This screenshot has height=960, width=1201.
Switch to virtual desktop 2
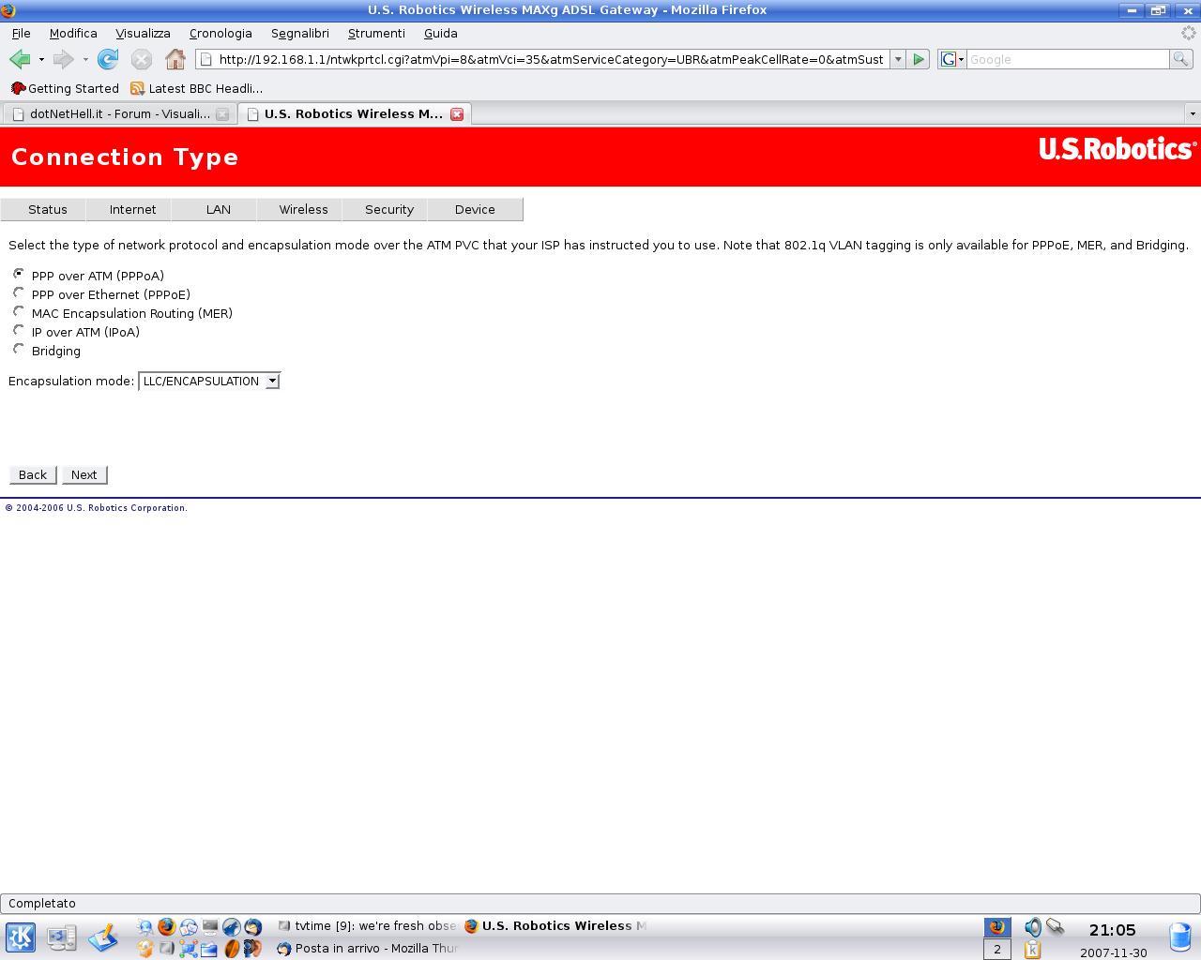pos(996,950)
